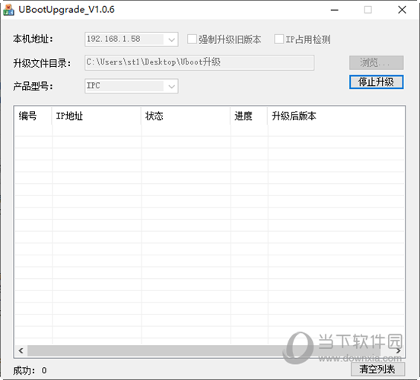Image resolution: width=420 pixels, height=380 pixels.
Task: Click the 进度 column header
Action: 249,116
